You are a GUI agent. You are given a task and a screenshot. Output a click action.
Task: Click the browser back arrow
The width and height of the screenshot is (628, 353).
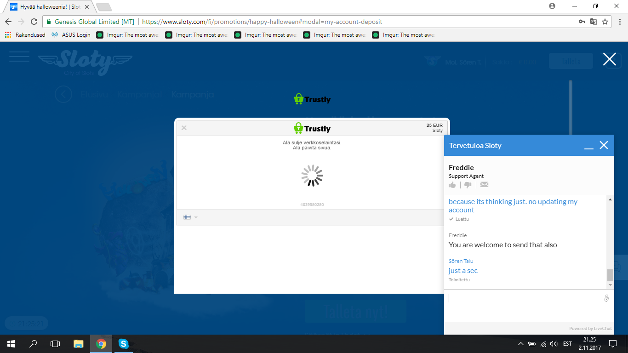point(8,22)
